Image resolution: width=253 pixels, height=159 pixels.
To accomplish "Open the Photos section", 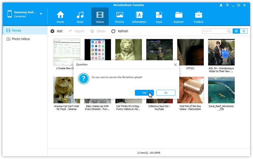I will coord(119,17).
